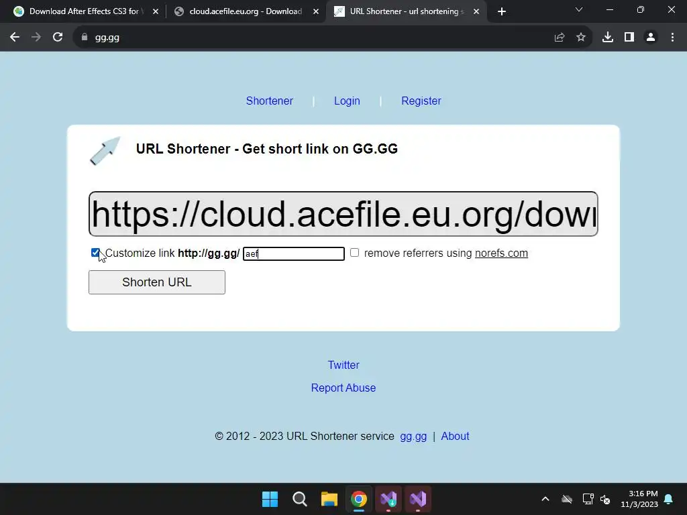Enable the remove referrers checkbox
This screenshot has height=515, width=687.
point(354,253)
